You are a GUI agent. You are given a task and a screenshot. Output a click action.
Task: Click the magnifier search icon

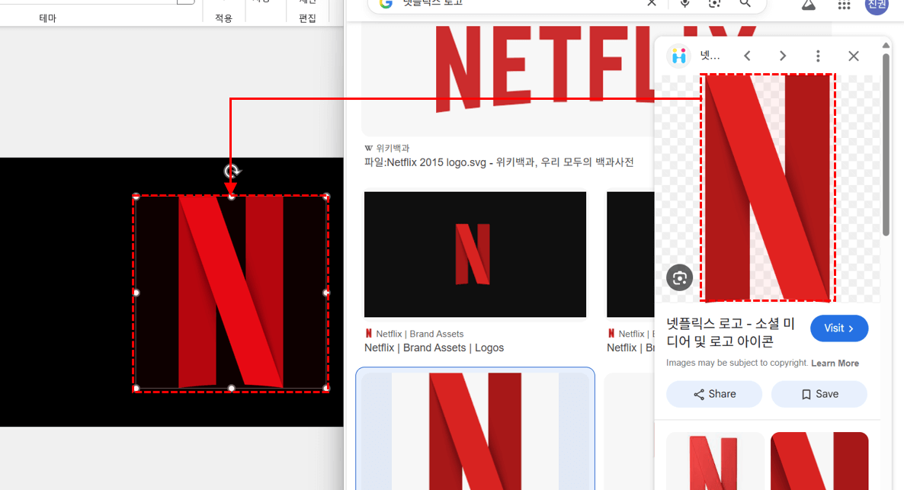(745, 3)
